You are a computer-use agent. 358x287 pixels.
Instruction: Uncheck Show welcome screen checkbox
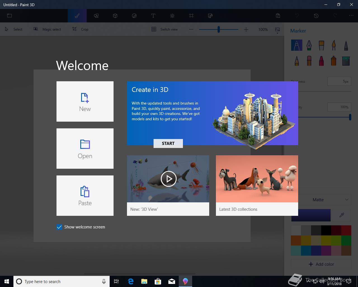[59, 227]
